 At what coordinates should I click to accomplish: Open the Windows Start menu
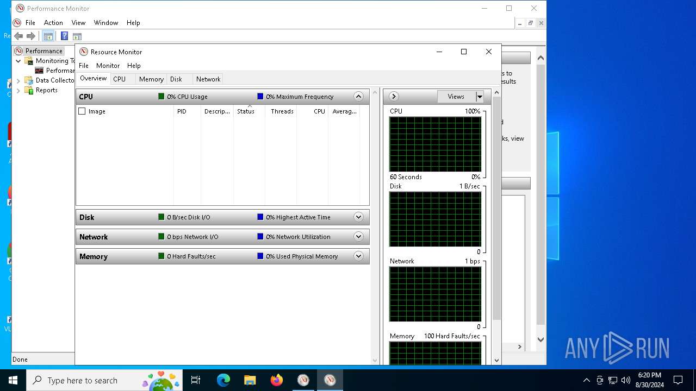pyautogui.click(x=13, y=380)
